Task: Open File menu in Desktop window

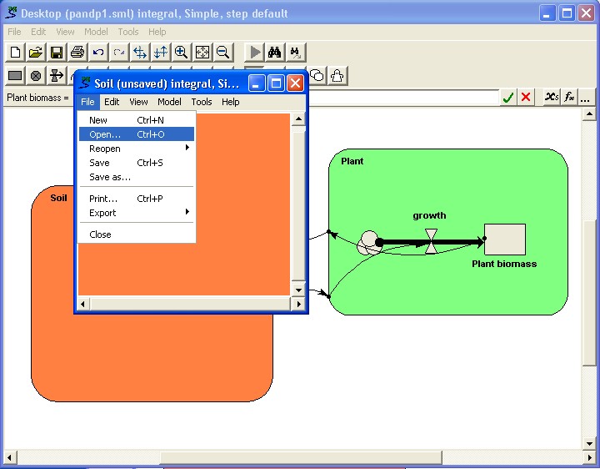Action: pos(14,32)
